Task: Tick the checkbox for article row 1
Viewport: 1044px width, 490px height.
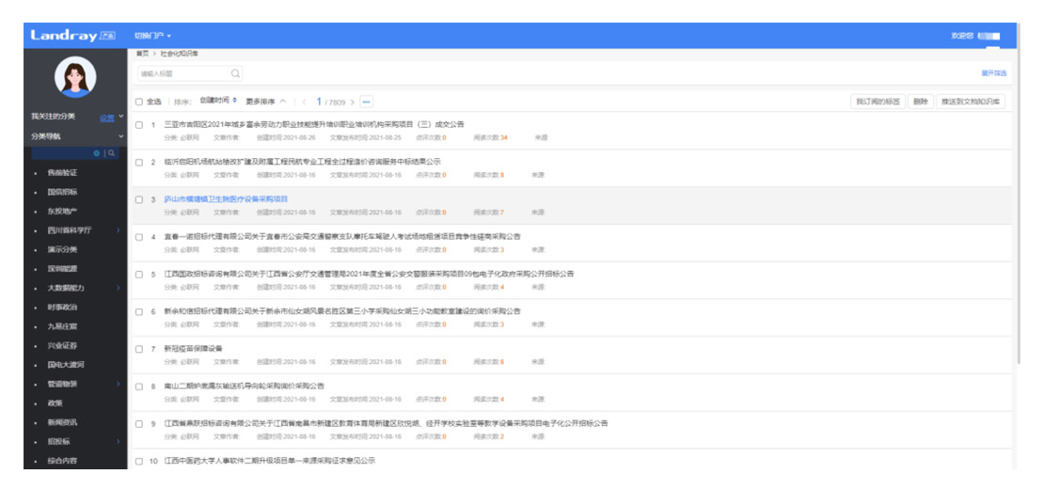Action: (139, 125)
